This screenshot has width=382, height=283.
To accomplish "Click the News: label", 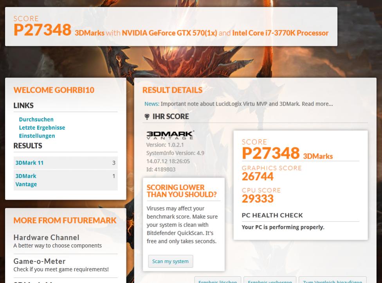I will 152,104.
